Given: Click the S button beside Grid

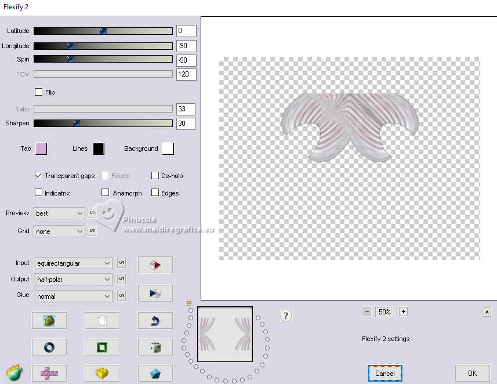Looking at the screenshot, I should point(92,231).
